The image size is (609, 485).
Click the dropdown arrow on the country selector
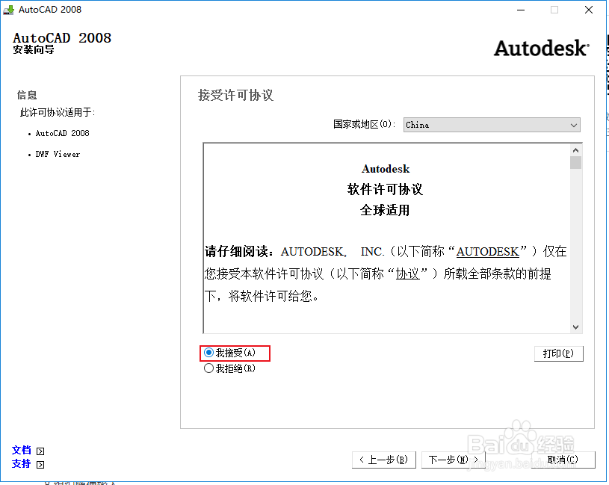tap(572, 124)
